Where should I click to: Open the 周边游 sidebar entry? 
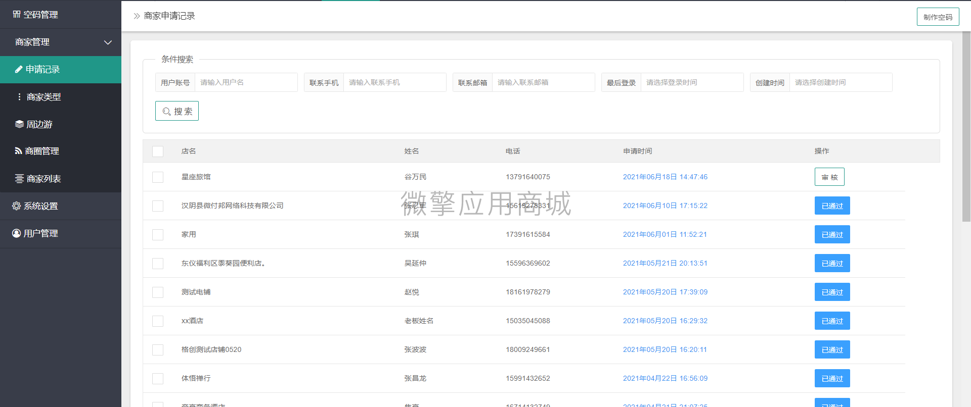(x=61, y=124)
